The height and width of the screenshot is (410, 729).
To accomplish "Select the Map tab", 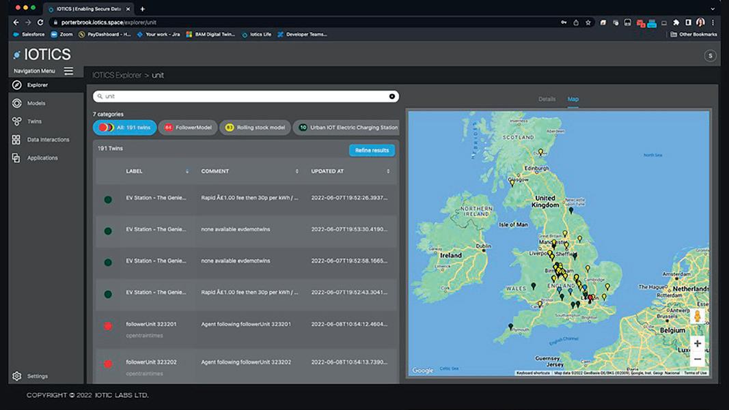I will click(573, 99).
